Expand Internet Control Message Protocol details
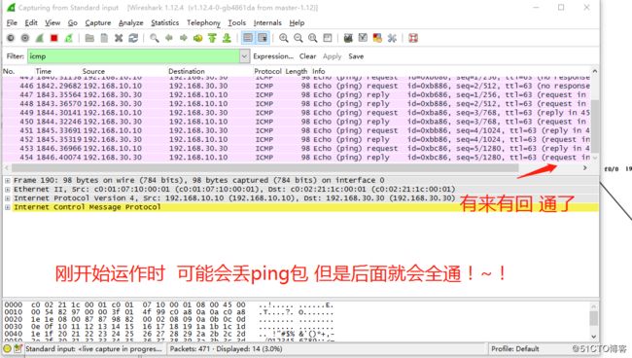Viewport: 632px width, 358px height. click(x=7, y=207)
